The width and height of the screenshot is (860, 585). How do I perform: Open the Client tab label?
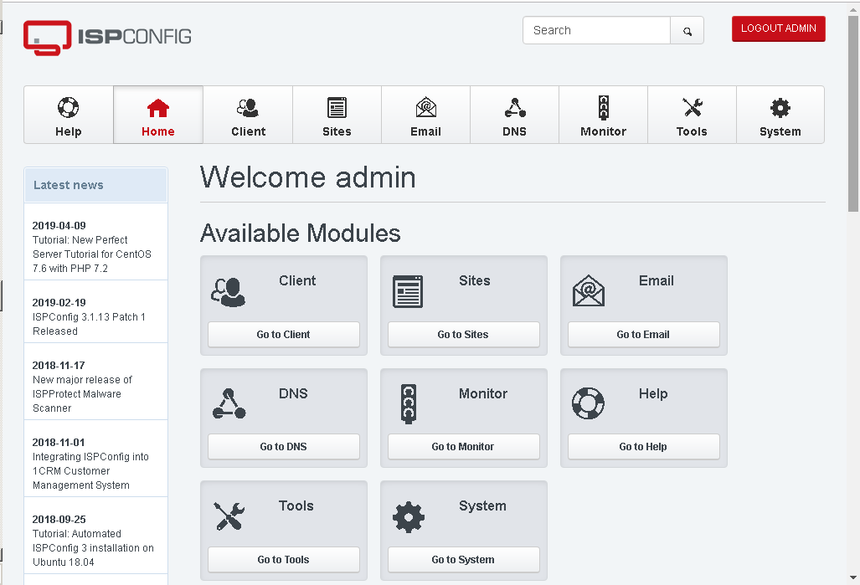click(x=249, y=131)
